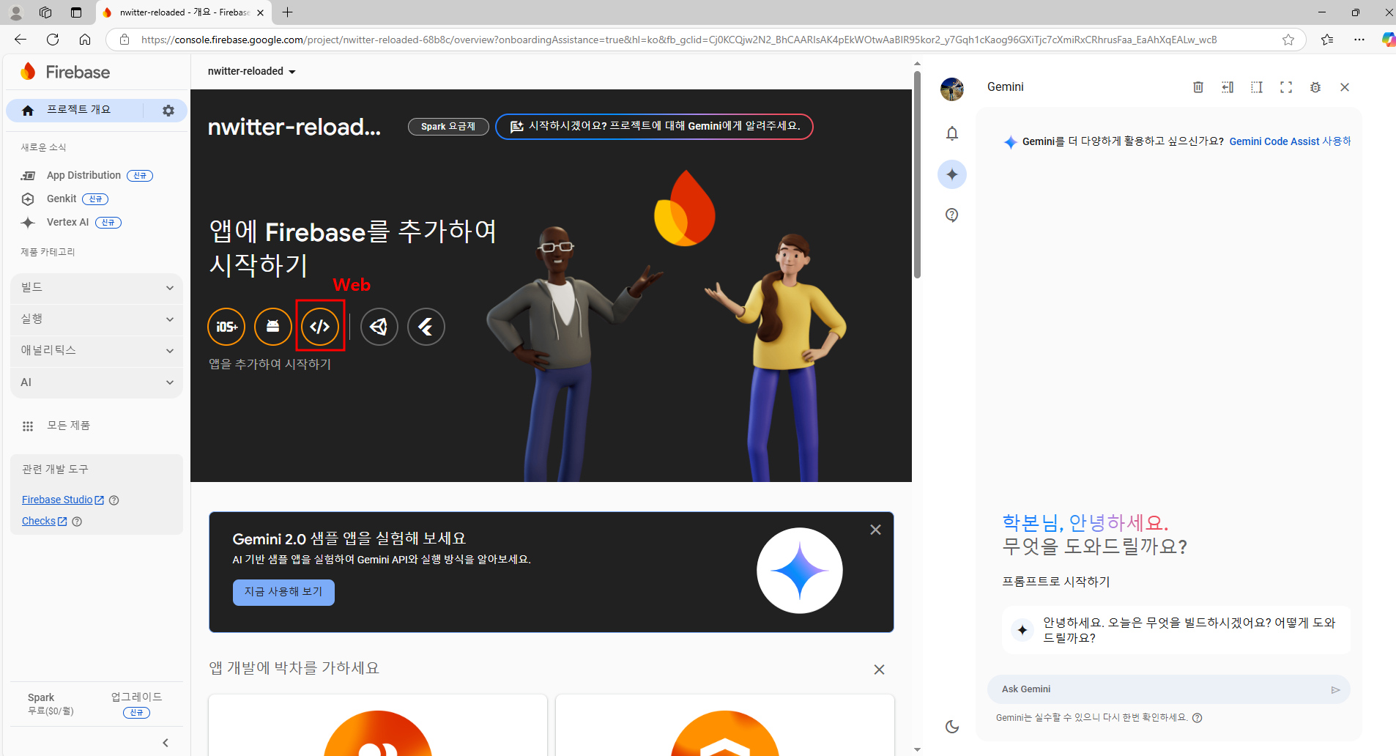Image resolution: width=1396 pixels, height=756 pixels.
Task: Collapse the left sidebar with the chevron
Action: [x=166, y=743]
